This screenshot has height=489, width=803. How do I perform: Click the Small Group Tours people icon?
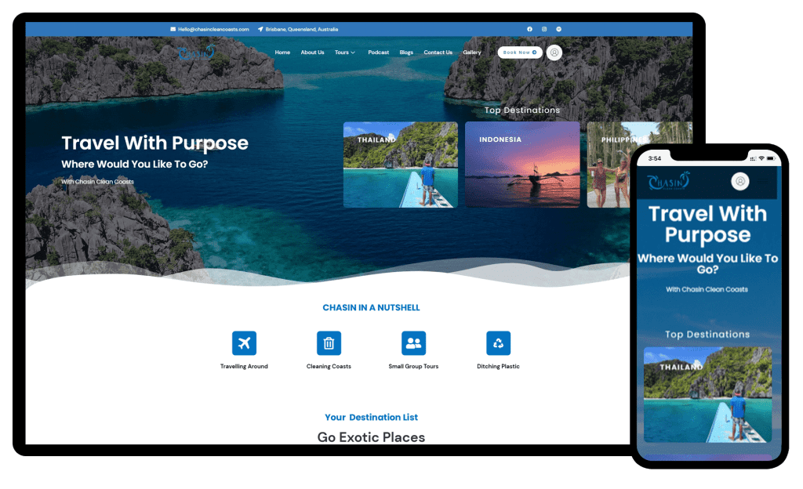[413, 343]
